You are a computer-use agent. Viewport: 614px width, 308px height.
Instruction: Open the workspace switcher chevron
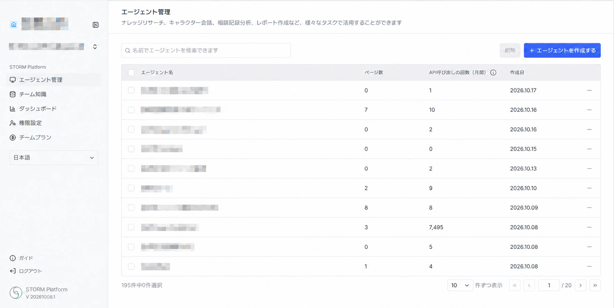(x=95, y=46)
